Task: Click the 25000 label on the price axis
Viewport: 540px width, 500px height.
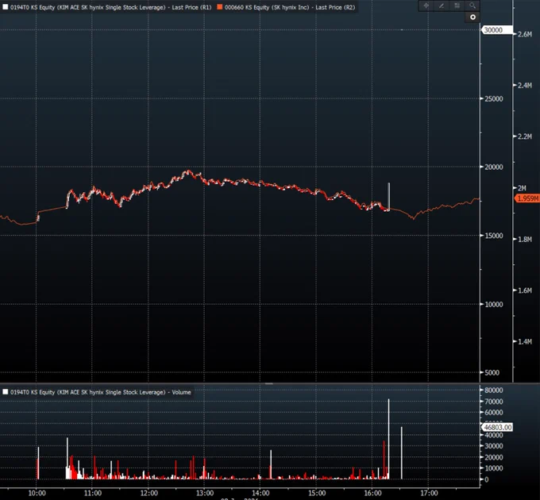Action: (493, 98)
